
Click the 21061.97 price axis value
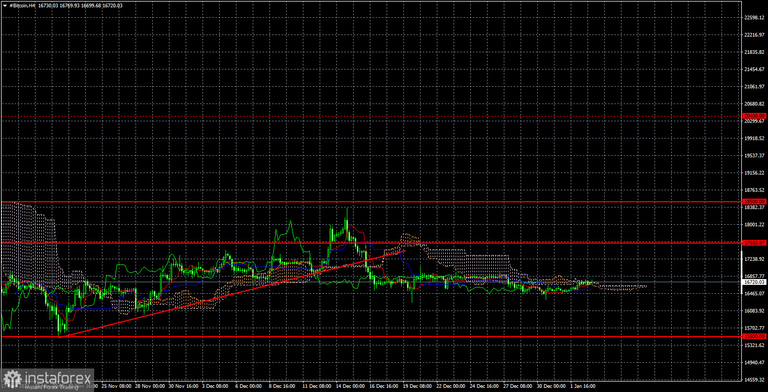(754, 87)
